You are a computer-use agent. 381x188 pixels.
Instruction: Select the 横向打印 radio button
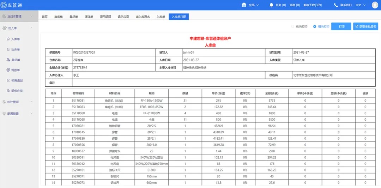coord(315,26)
